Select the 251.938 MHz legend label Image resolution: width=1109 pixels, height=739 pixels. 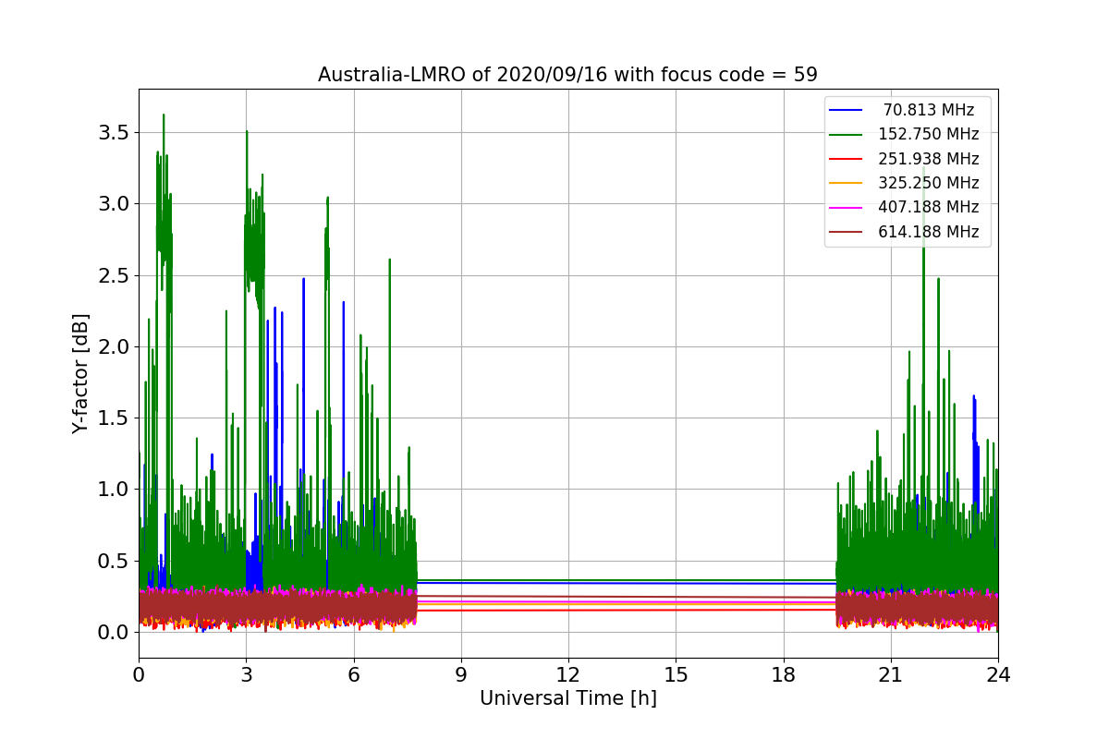point(929,159)
